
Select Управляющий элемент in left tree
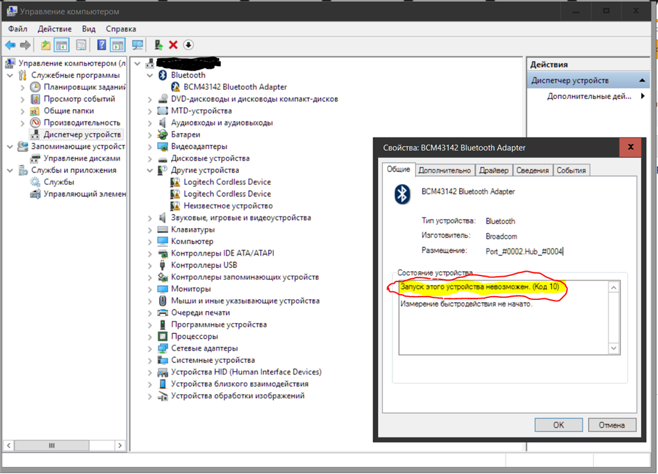tap(85, 194)
